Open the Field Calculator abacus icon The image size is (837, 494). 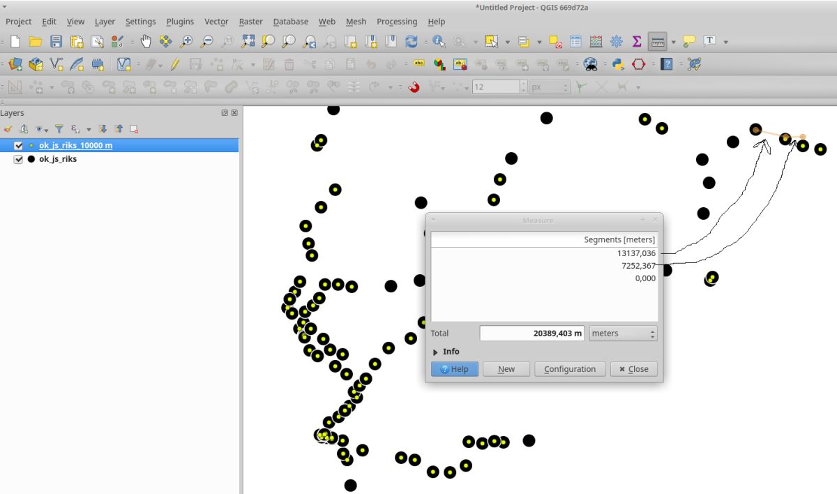(x=596, y=42)
